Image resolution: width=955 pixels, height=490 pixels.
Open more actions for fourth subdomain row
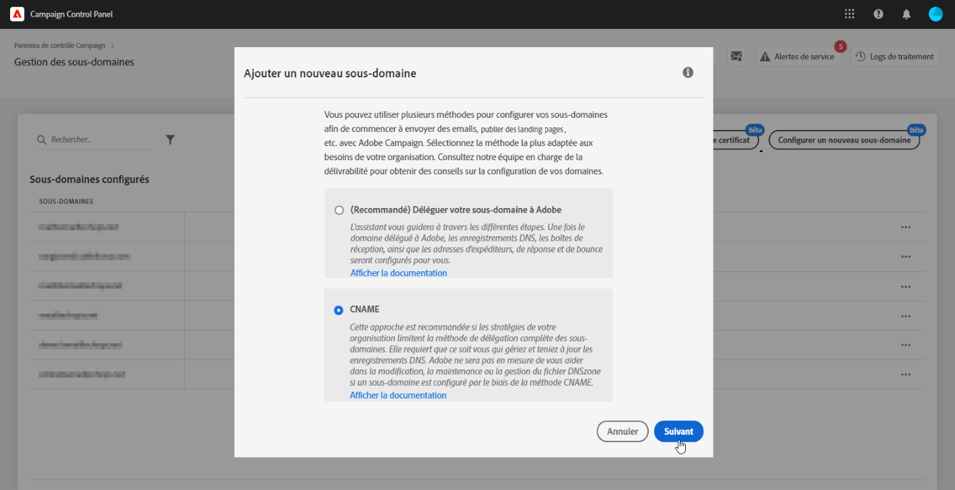click(x=906, y=315)
